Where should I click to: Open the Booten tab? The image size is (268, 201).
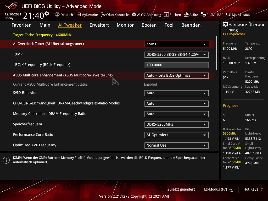[x=149, y=25]
